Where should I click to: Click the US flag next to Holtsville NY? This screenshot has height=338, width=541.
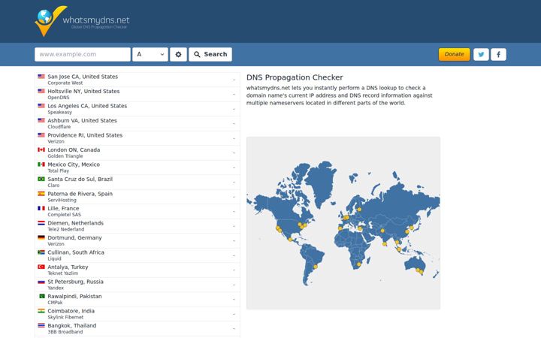[41, 91]
